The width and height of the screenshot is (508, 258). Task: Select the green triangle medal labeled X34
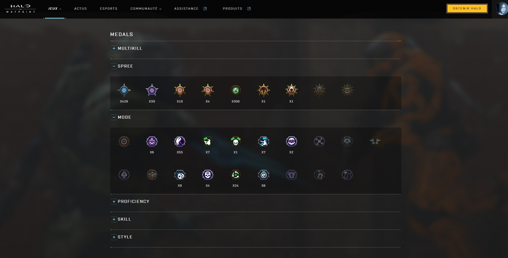coord(236,175)
